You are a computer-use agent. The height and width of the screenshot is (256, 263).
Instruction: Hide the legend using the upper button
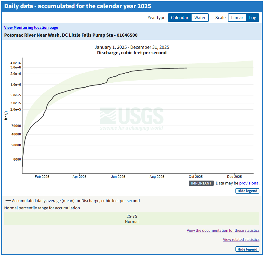point(247,191)
